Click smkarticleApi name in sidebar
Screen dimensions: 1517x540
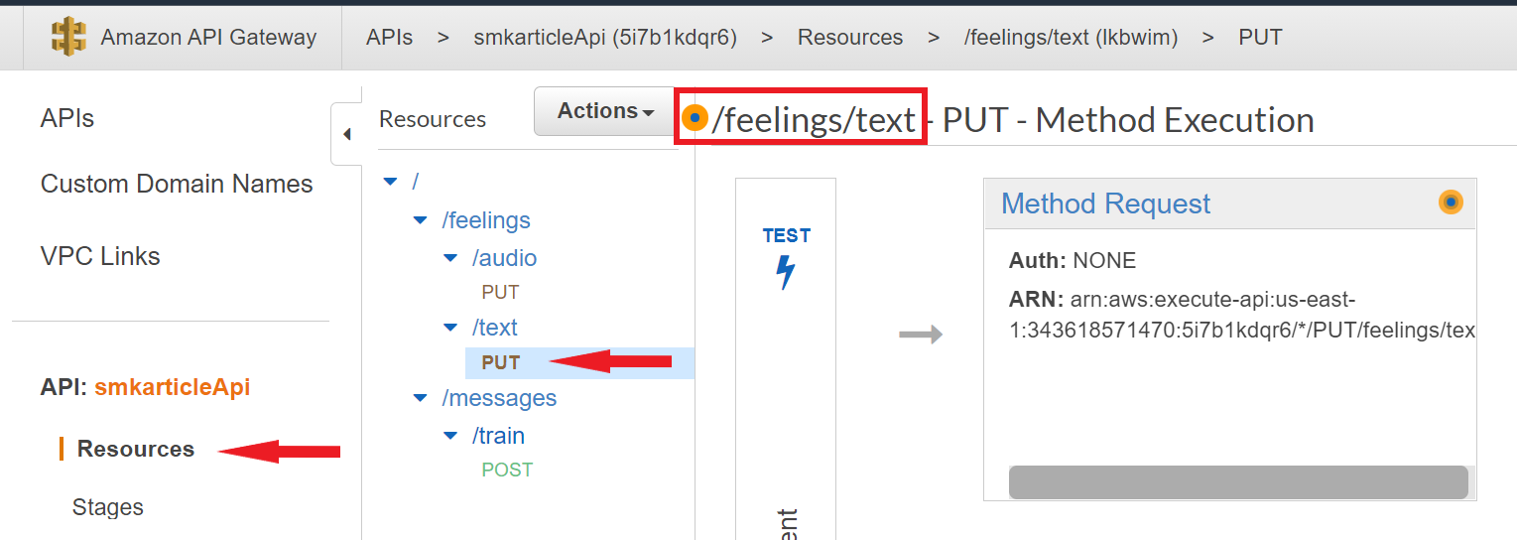tap(173, 387)
